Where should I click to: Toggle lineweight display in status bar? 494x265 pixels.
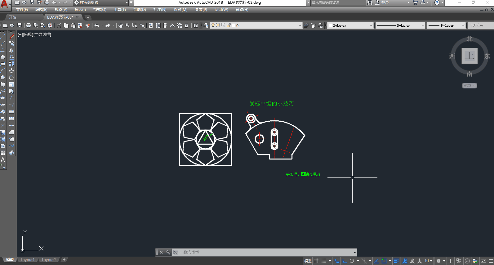click(x=396, y=261)
